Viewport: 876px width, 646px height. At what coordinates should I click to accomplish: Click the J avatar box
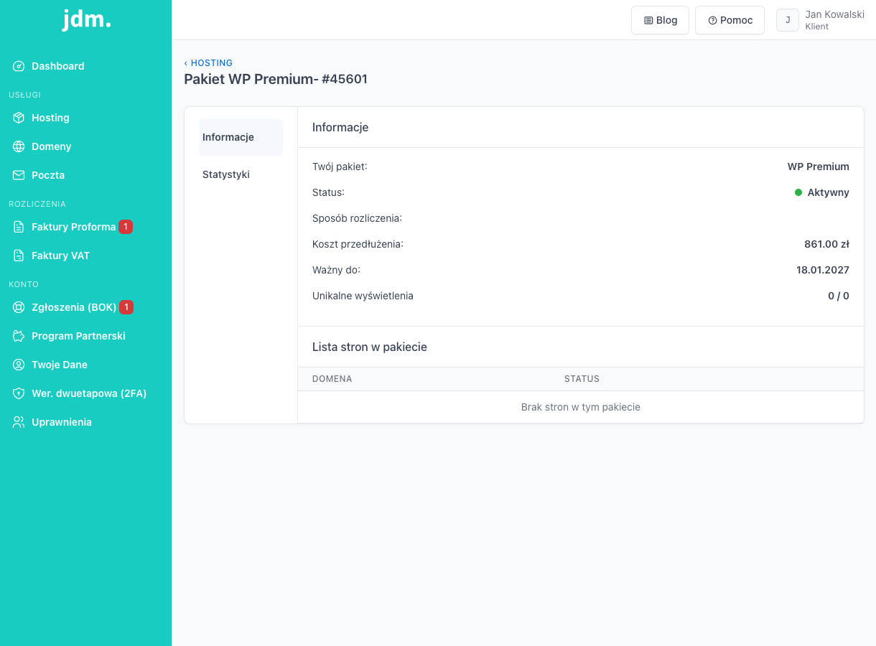click(x=788, y=20)
